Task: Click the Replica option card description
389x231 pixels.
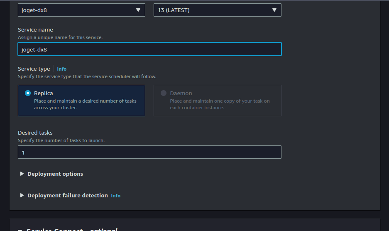Action: pos(85,104)
